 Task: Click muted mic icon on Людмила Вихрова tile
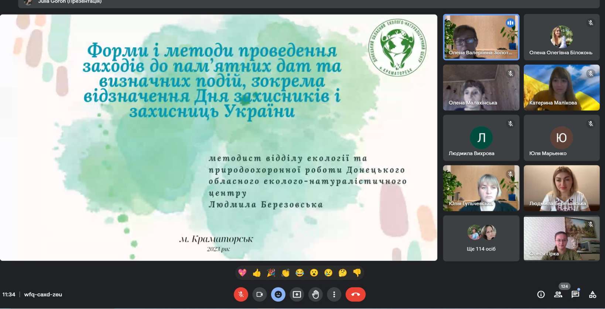(510, 124)
